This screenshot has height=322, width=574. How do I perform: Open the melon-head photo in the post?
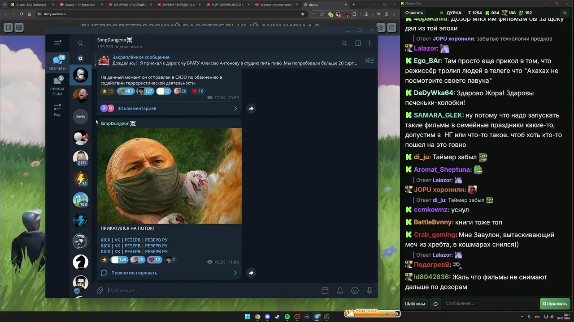pos(170,176)
